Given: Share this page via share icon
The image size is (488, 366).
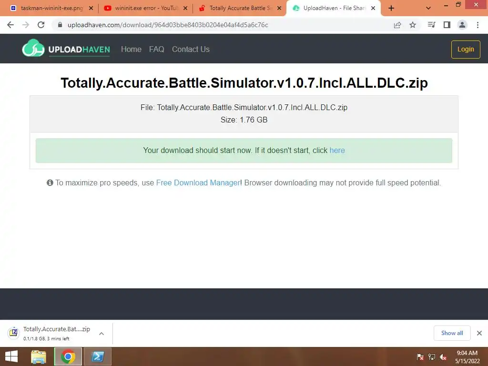Looking at the screenshot, I should click(397, 25).
